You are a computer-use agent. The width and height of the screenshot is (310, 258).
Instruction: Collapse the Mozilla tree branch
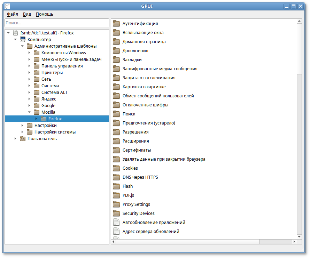29,112
